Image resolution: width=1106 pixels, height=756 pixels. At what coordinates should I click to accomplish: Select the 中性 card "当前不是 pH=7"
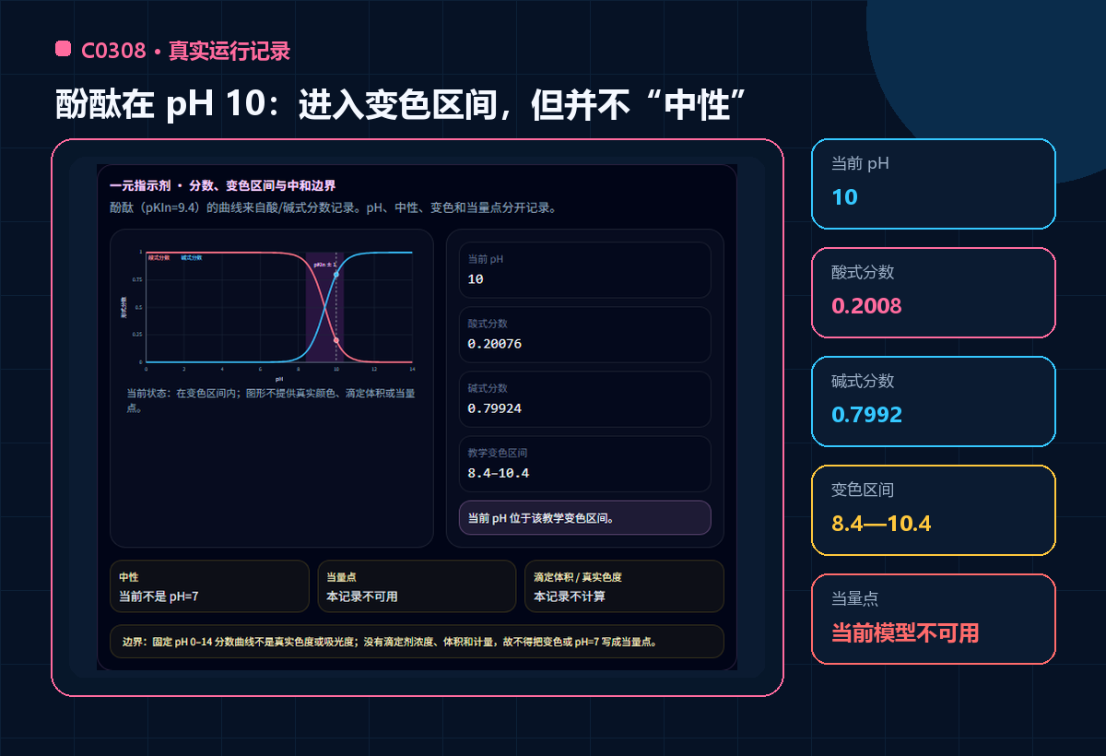coord(209,586)
